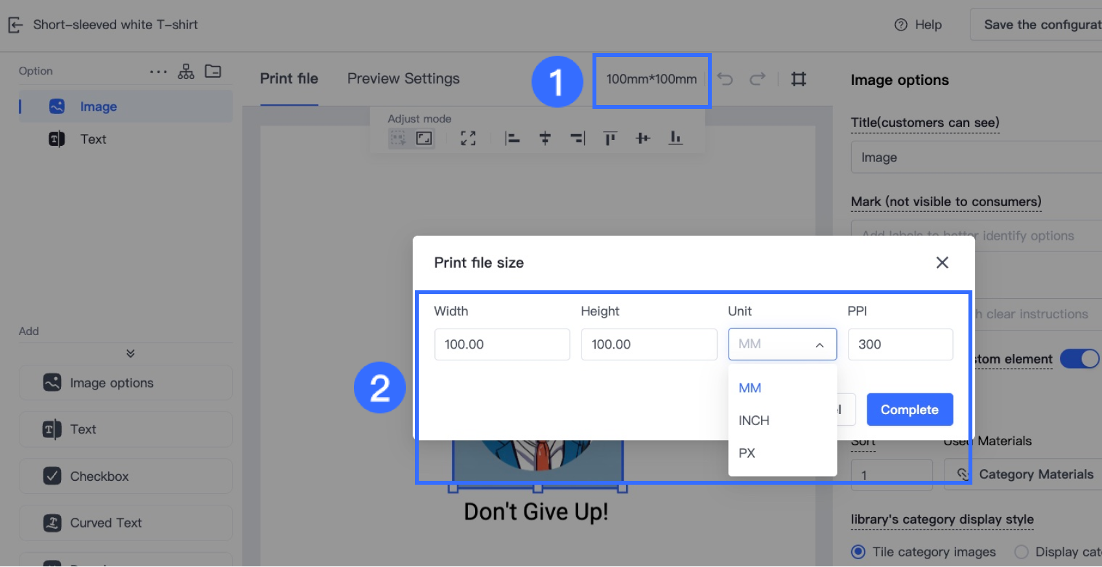Click the Height field in the dialog
Screen dimensions: 1102x567
tap(649, 344)
